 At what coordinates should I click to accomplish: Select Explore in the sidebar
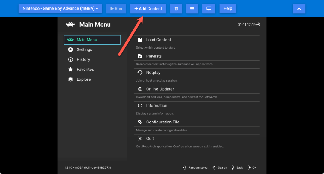click(x=84, y=79)
